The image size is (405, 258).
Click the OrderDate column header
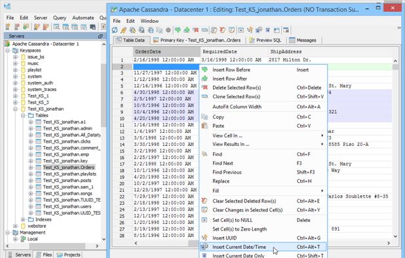click(166, 52)
